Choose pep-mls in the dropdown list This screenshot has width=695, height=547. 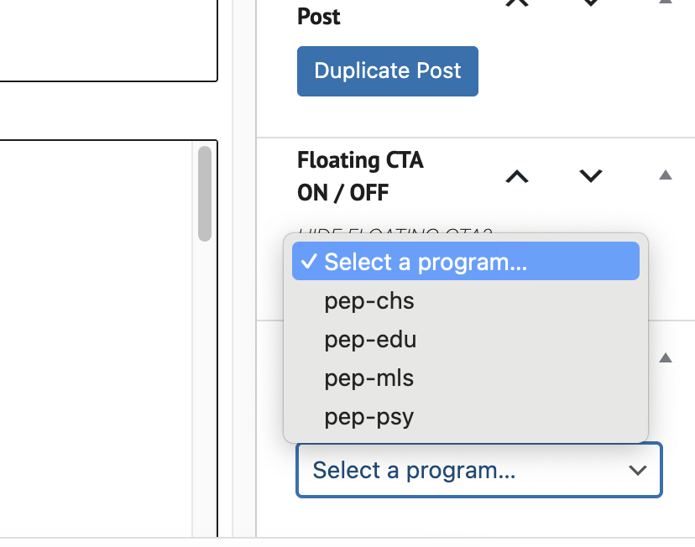tap(369, 378)
